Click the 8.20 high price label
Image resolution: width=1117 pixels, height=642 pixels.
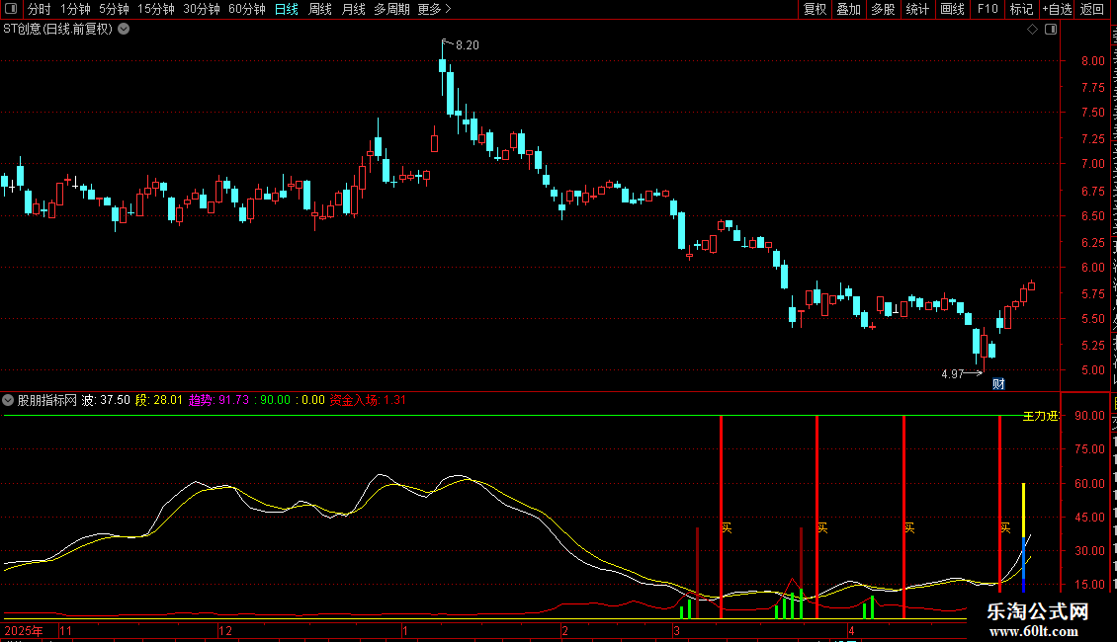point(468,44)
